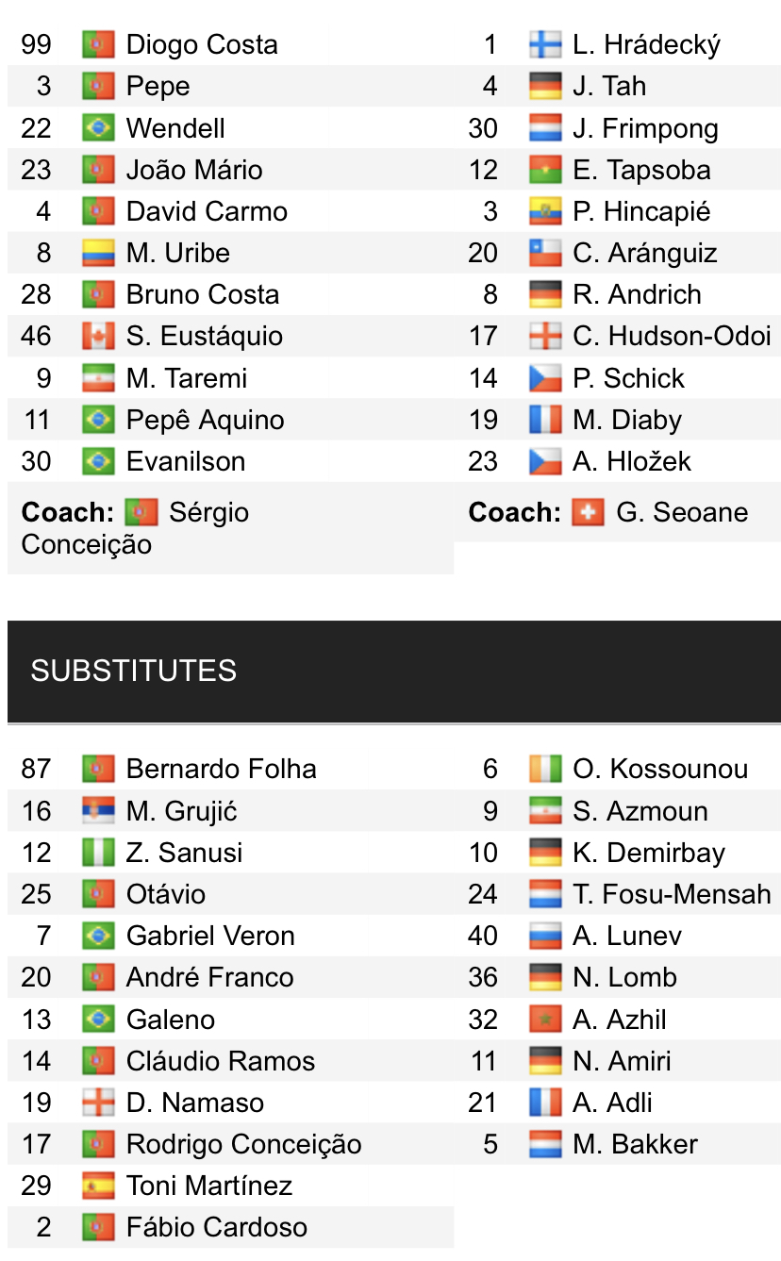
Task: Click the Chilean flag next to C. Aránguiz
Action: (544, 253)
